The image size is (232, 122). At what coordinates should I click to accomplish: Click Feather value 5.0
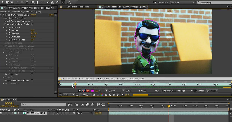click(x=33, y=30)
